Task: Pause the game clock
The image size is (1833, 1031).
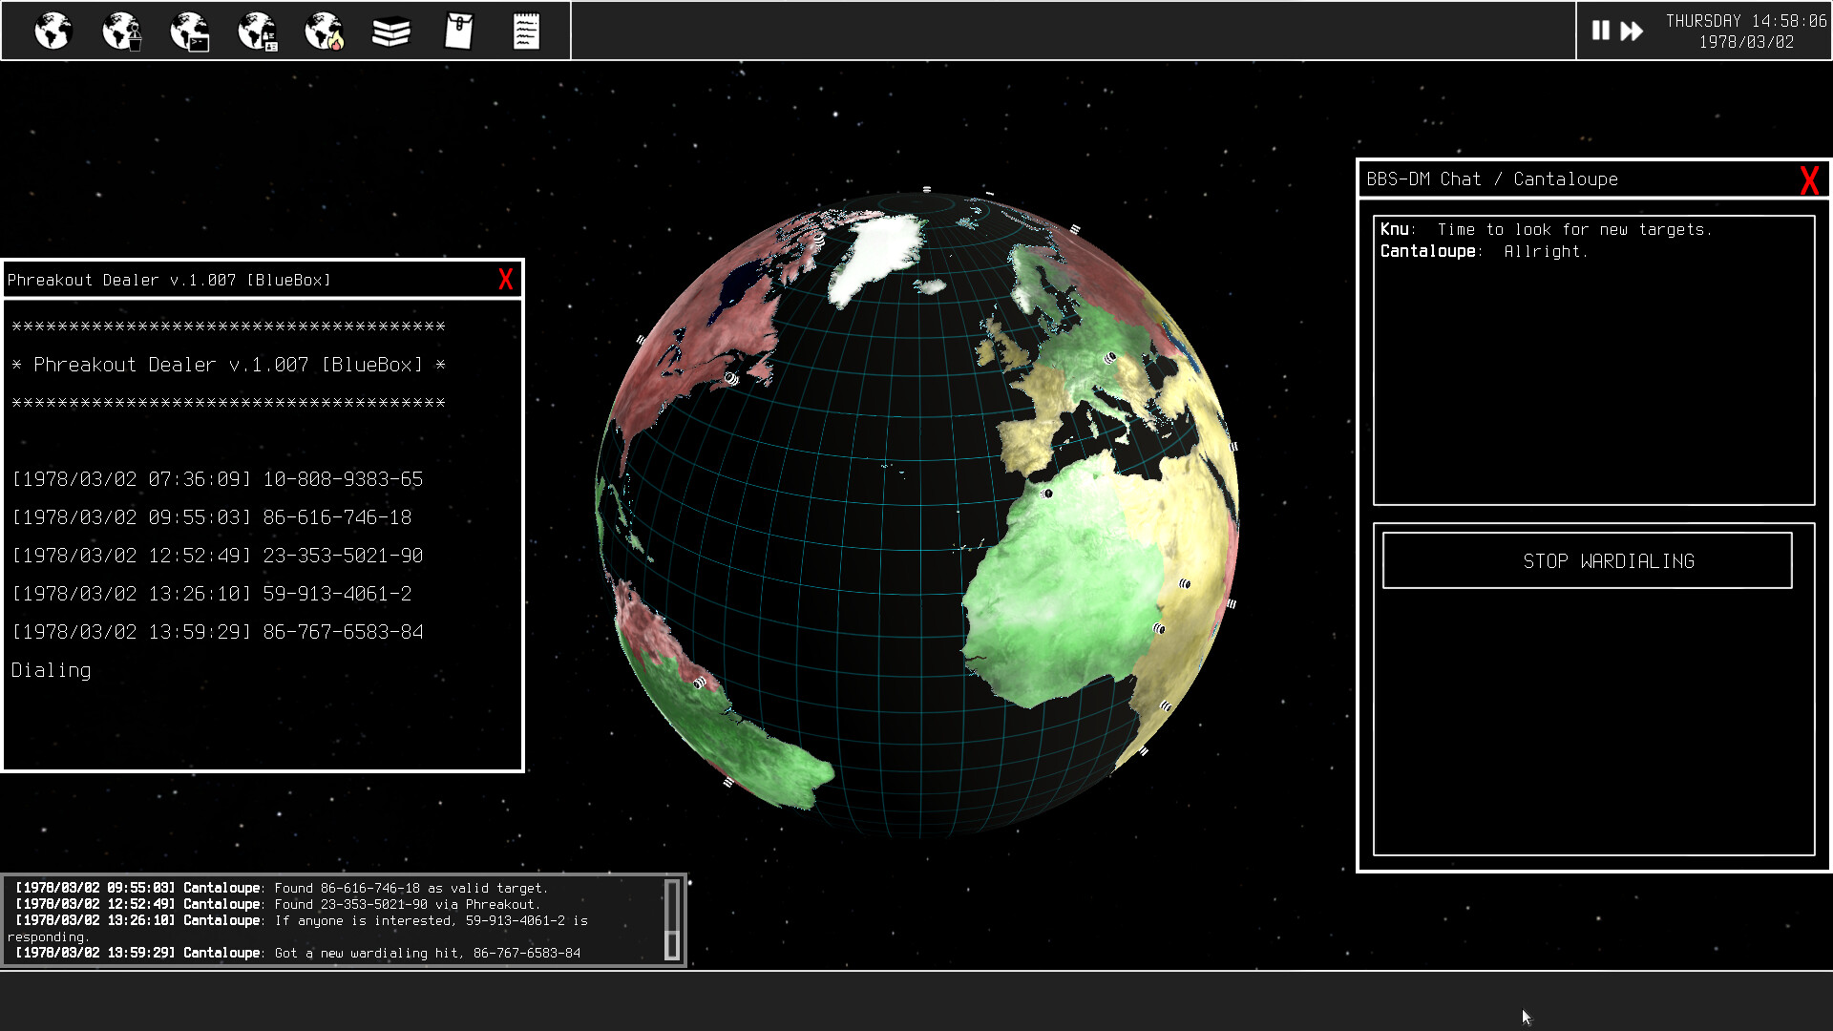Action: point(1600,31)
